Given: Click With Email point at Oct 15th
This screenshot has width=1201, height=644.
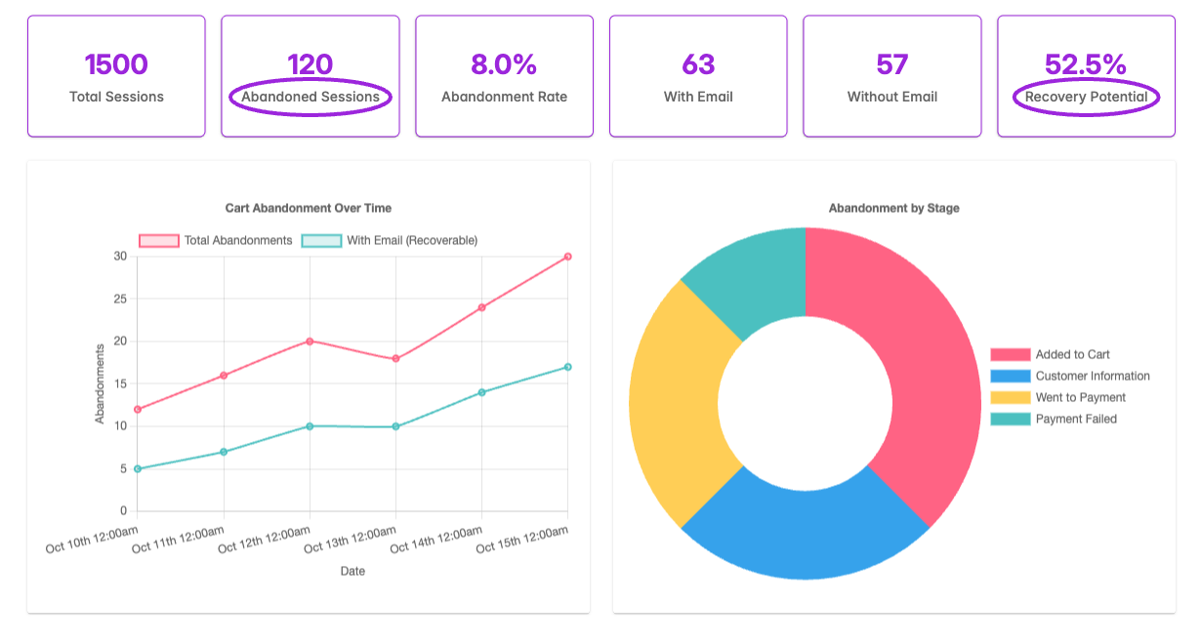Looking at the screenshot, I should (567, 367).
